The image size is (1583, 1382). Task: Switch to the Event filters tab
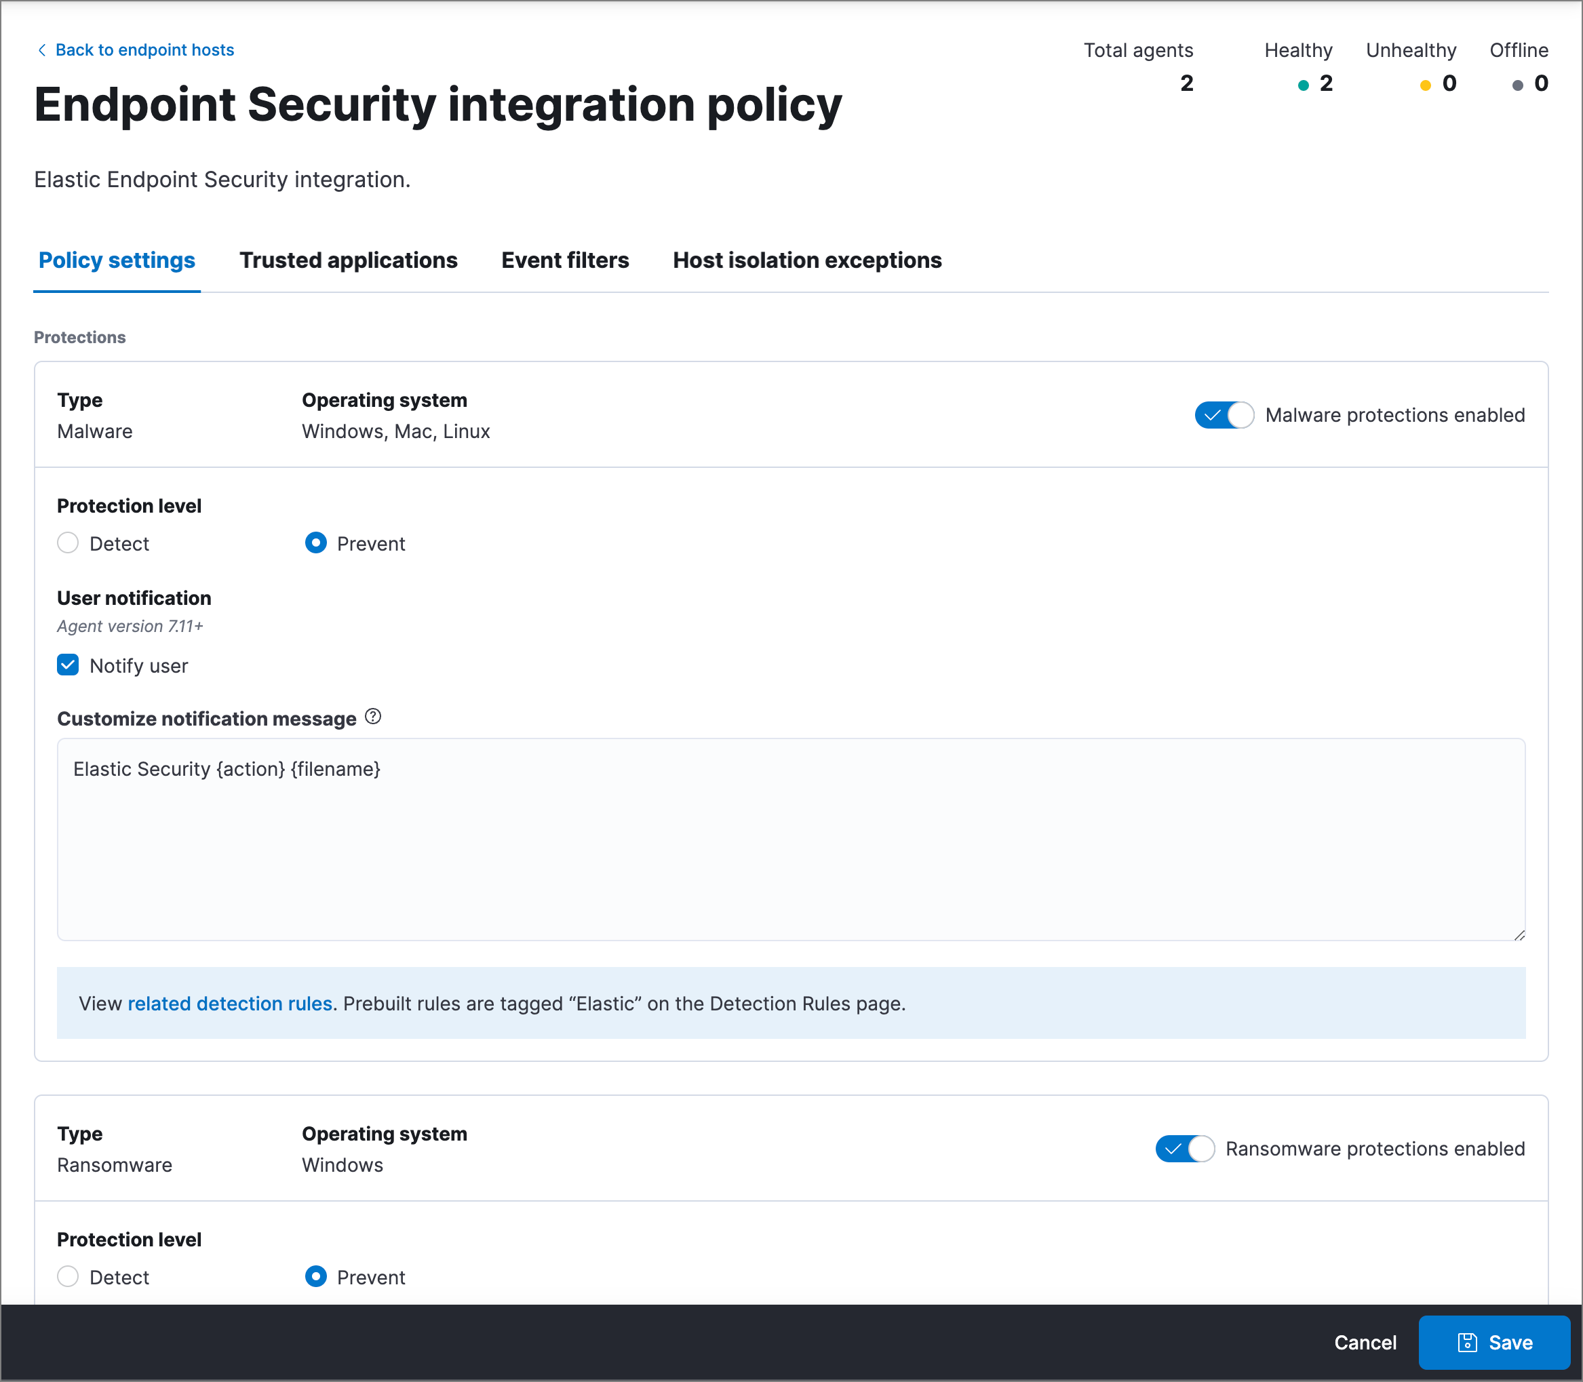coord(566,260)
